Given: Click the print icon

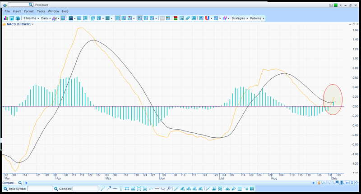Looking at the screenshot, I should pos(18,18).
